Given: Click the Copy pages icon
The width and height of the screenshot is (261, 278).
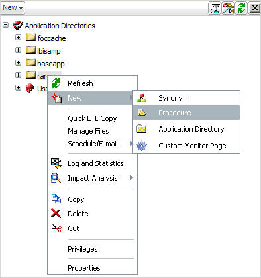Looking at the screenshot, I should [56, 199].
